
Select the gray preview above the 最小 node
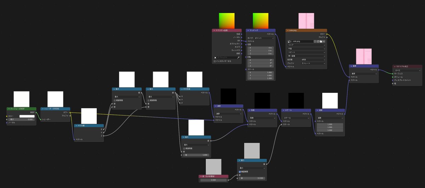252,151
